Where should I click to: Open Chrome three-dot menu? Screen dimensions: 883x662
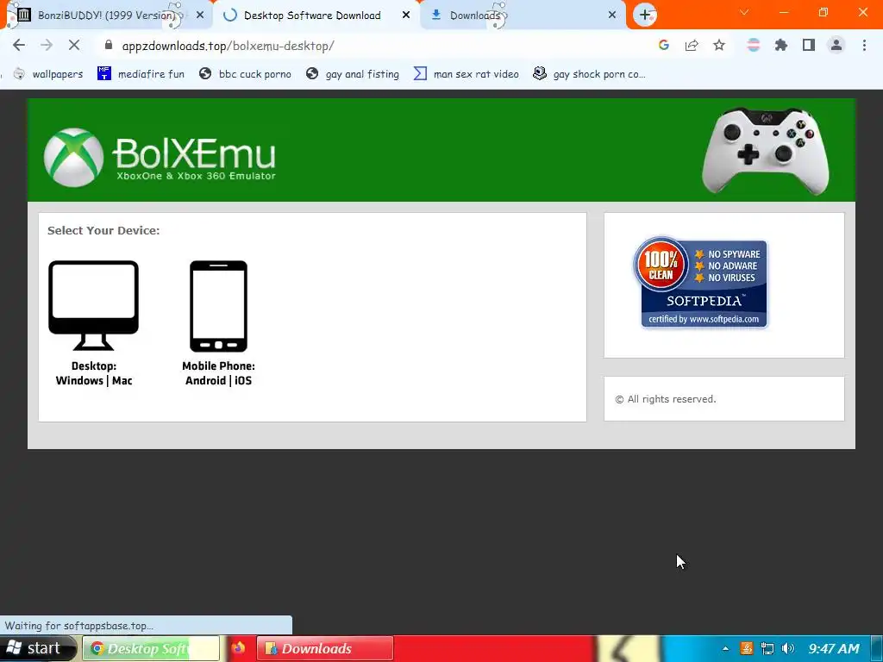[x=864, y=46]
